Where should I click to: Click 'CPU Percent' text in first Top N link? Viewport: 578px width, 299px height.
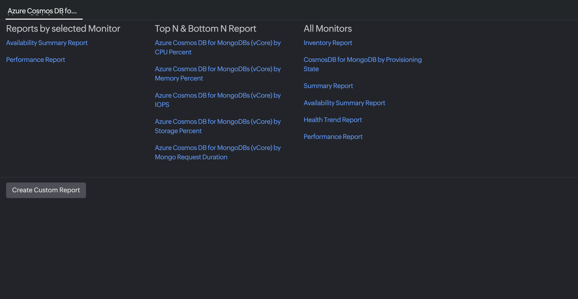point(173,52)
